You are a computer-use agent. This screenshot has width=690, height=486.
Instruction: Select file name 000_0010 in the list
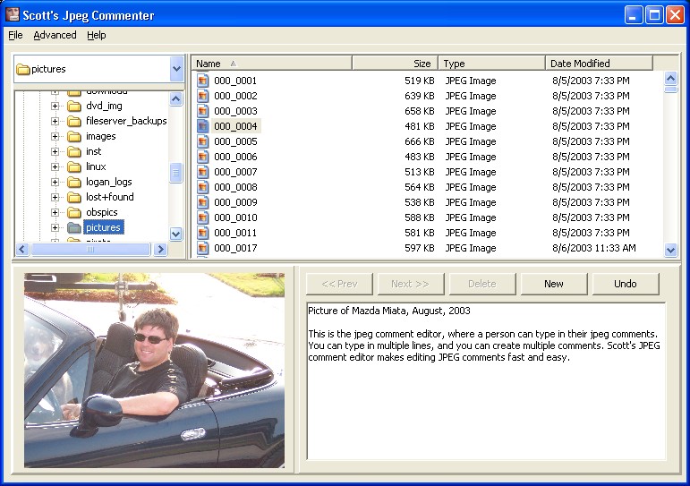(235, 217)
